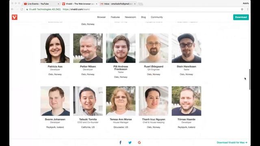Go back using the browser back arrow
Screen dimensions: 260x146
(12, 9)
